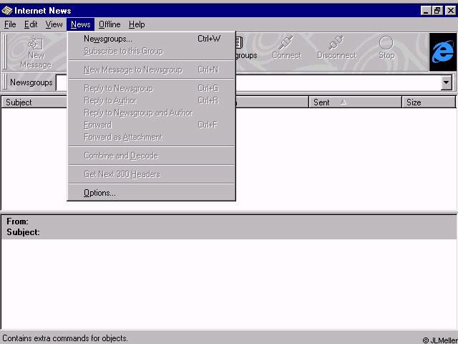
Task: Open the Edit menu
Action: pos(31,24)
